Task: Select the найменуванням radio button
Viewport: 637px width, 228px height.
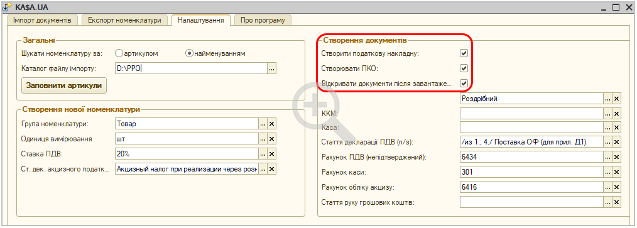Action: tap(189, 53)
